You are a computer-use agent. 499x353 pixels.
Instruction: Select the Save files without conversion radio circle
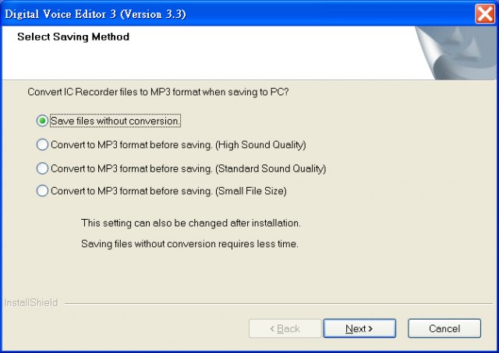click(x=42, y=121)
